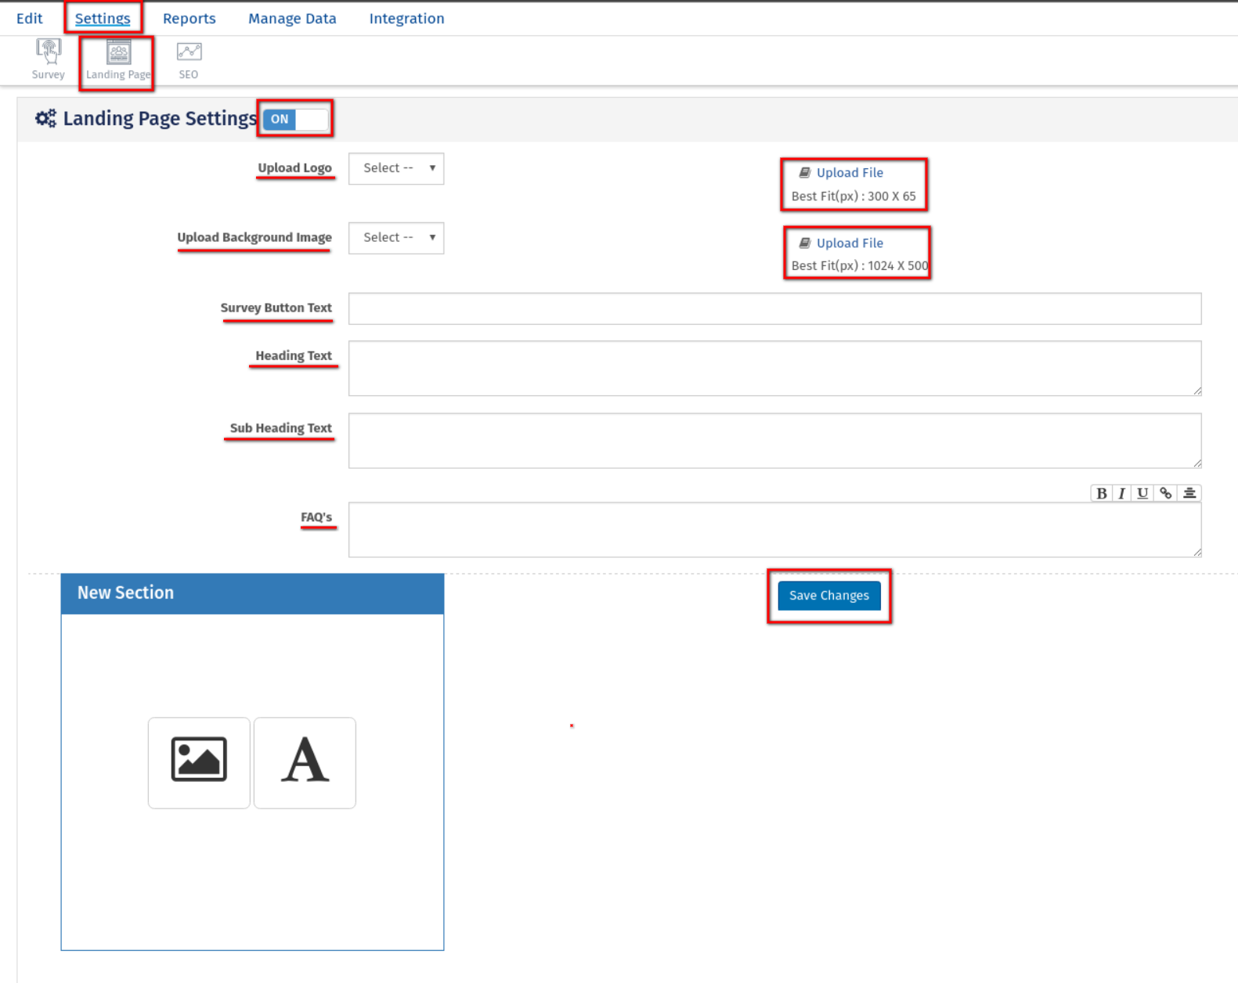This screenshot has width=1238, height=983.
Task: Click the text alignment icon
Action: point(1189,493)
